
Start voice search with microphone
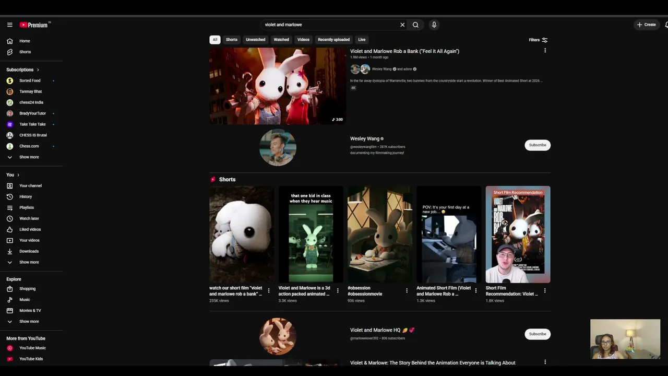(x=434, y=25)
